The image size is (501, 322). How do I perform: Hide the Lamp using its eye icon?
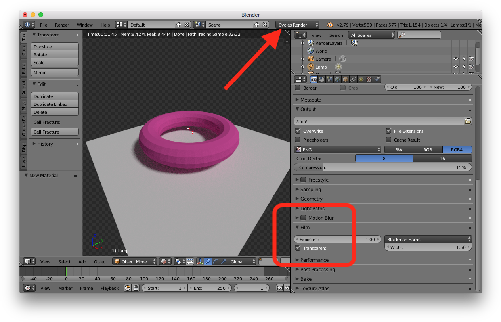456,67
